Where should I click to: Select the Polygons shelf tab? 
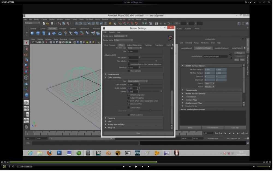pyautogui.click(x=63, y=29)
